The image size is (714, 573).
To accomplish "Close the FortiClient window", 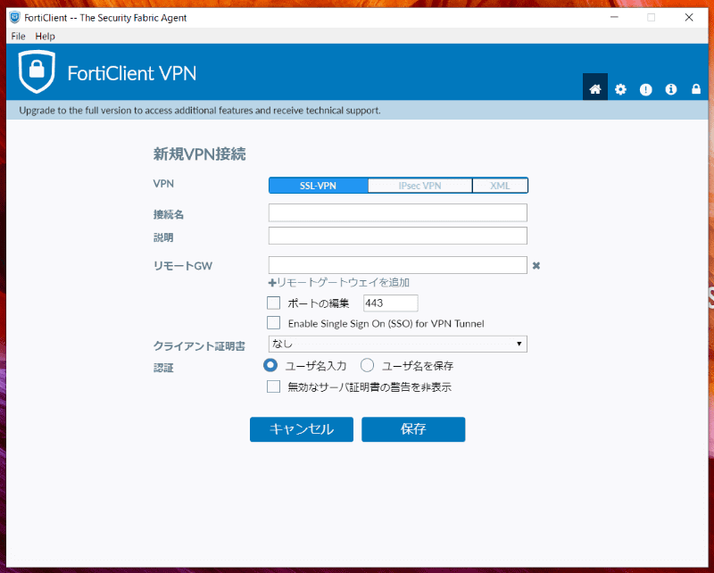I will pos(689,17).
